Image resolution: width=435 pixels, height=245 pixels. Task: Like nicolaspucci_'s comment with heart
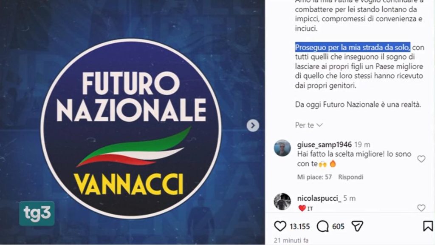[x=421, y=208]
